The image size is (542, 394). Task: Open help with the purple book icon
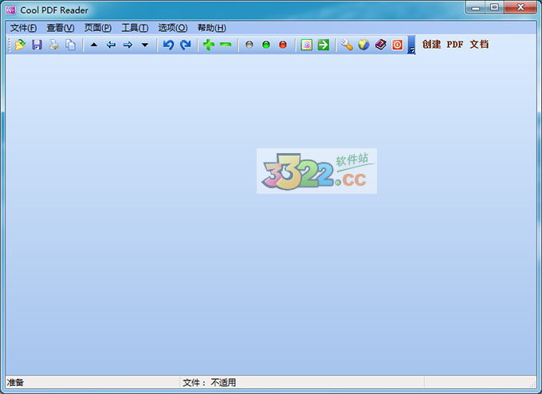(380, 45)
